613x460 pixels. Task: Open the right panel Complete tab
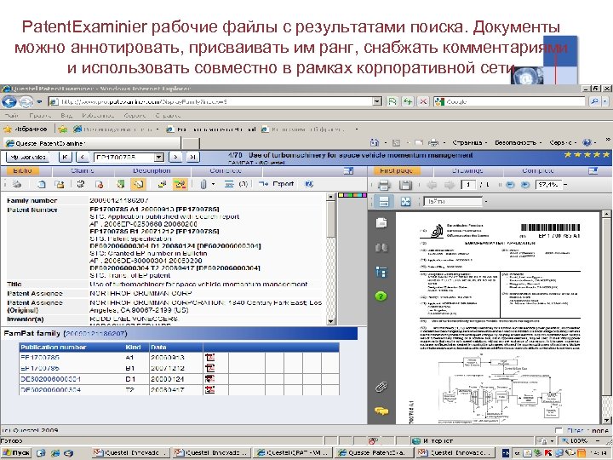[538, 171]
